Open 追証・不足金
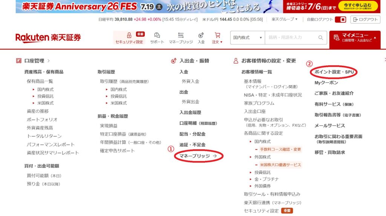Viewport: 386px width, 216px height. click(x=192, y=145)
